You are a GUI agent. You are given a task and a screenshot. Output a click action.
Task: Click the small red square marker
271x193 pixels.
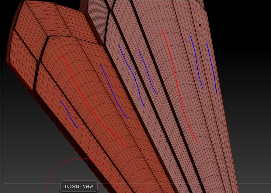point(200,26)
